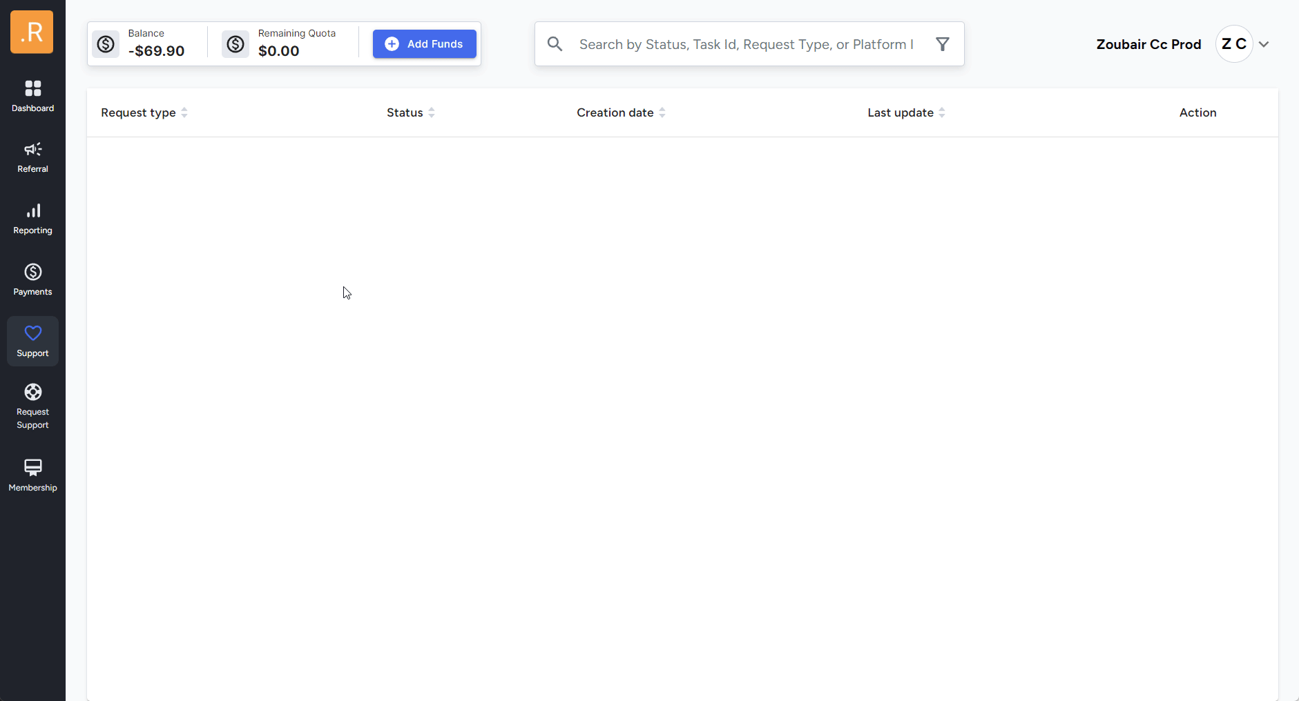The image size is (1299, 701).
Task: Sort the table by Status
Action: point(432,112)
